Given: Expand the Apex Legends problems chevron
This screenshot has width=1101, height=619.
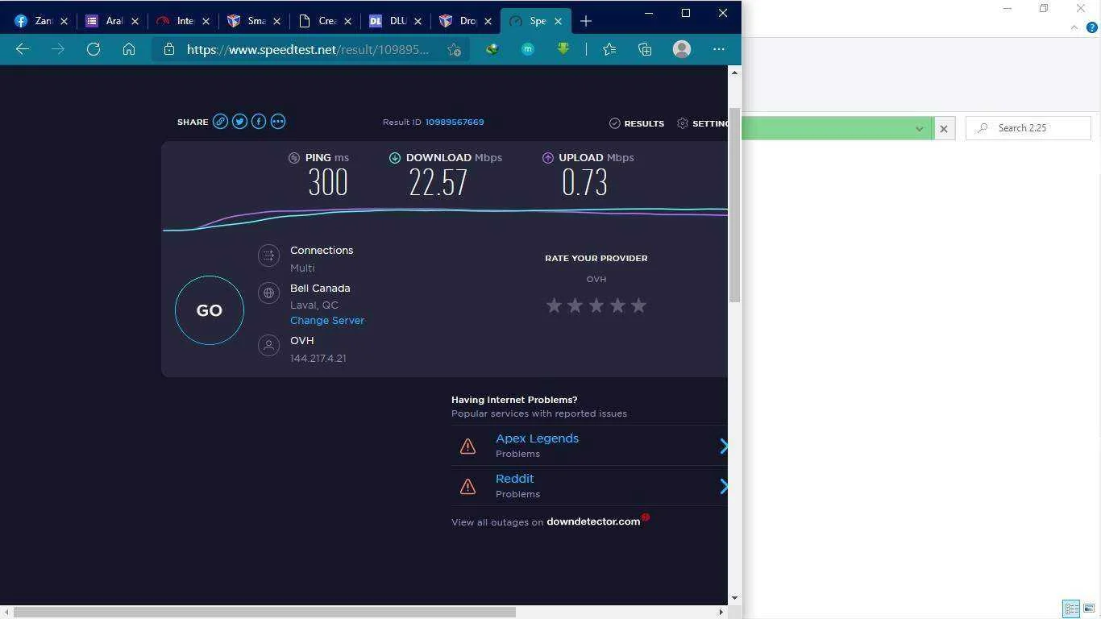Looking at the screenshot, I should (x=724, y=446).
